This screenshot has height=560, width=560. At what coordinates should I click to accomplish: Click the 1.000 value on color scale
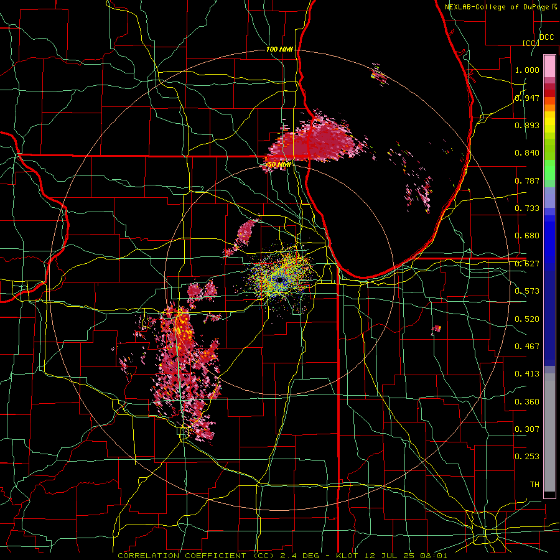[527, 70]
